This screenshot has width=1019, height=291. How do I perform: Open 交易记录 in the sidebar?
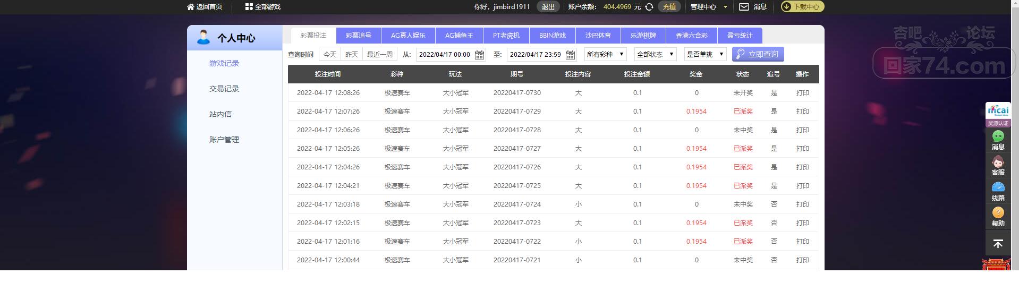(x=224, y=89)
